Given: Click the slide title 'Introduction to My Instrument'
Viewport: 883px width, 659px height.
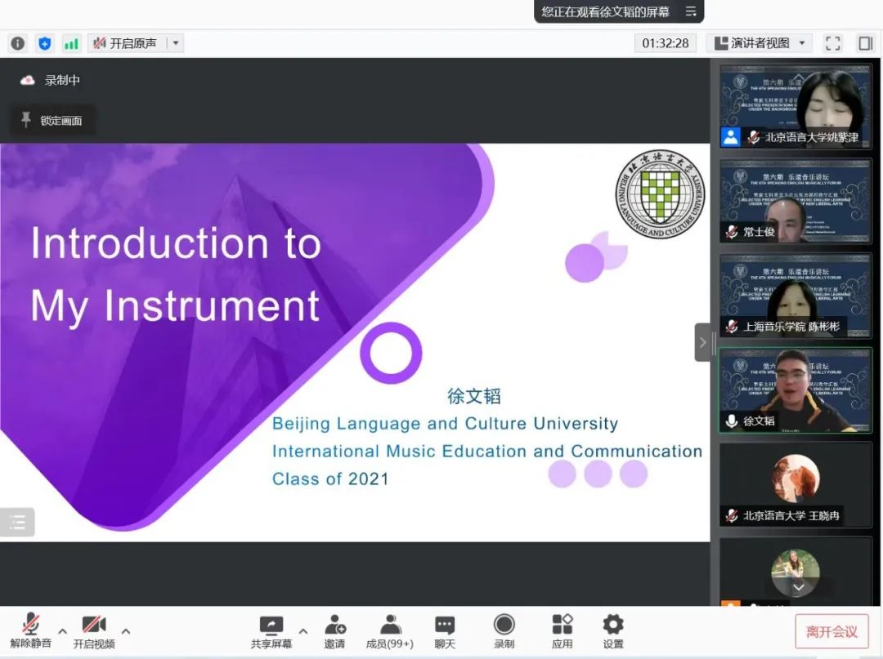Looking at the screenshot, I should pos(176,274).
